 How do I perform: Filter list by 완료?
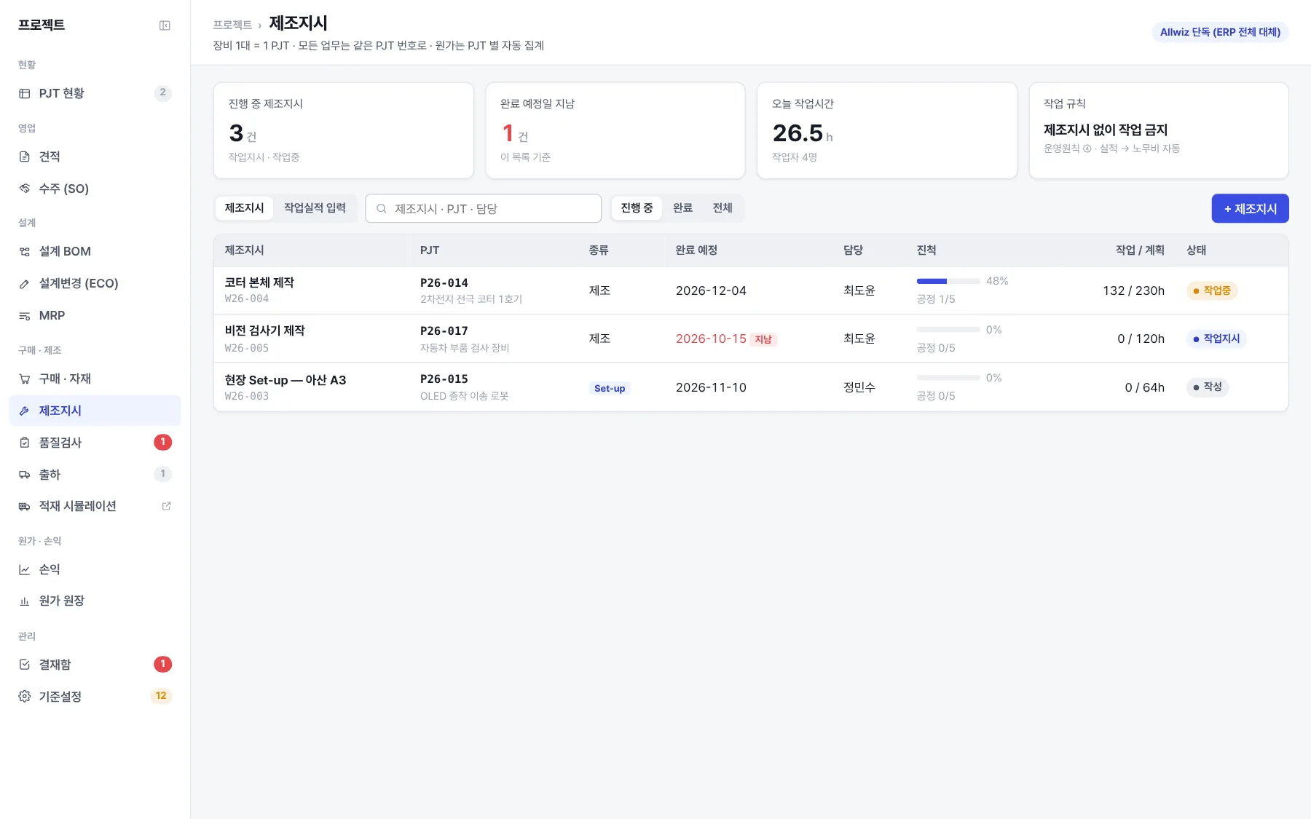coord(682,208)
